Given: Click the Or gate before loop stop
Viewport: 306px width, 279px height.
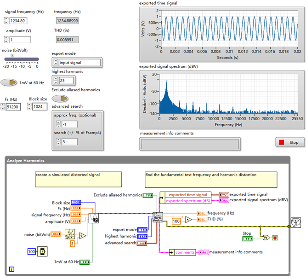Looking at the screenshot, I should click(266, 238).
